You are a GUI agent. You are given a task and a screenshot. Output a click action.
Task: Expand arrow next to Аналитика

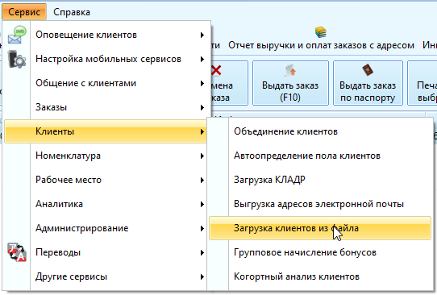202,205
